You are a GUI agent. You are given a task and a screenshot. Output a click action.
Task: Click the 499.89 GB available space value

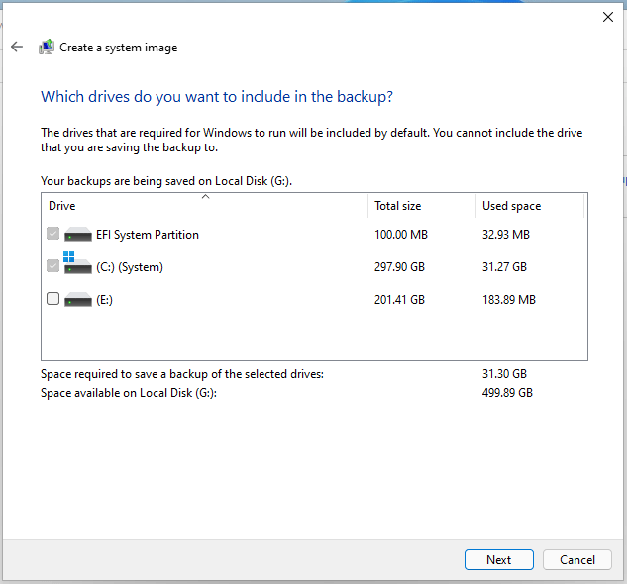[507, 393]
